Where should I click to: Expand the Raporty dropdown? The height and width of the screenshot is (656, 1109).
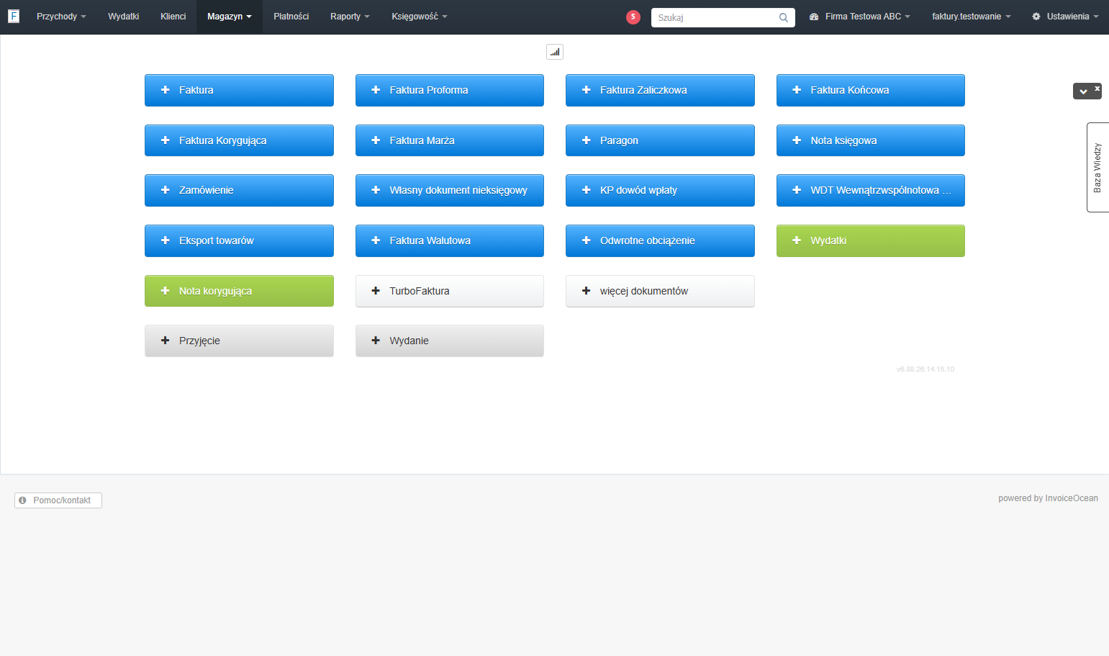click(350, 17)
